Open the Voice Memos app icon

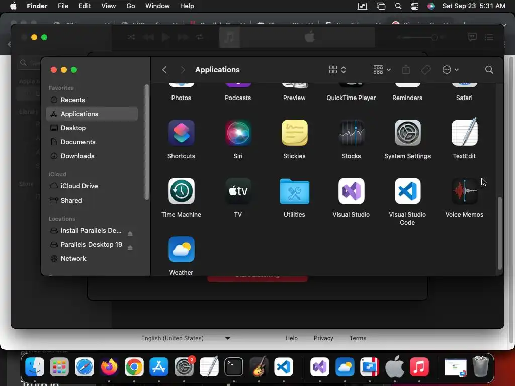coord(464,191)
